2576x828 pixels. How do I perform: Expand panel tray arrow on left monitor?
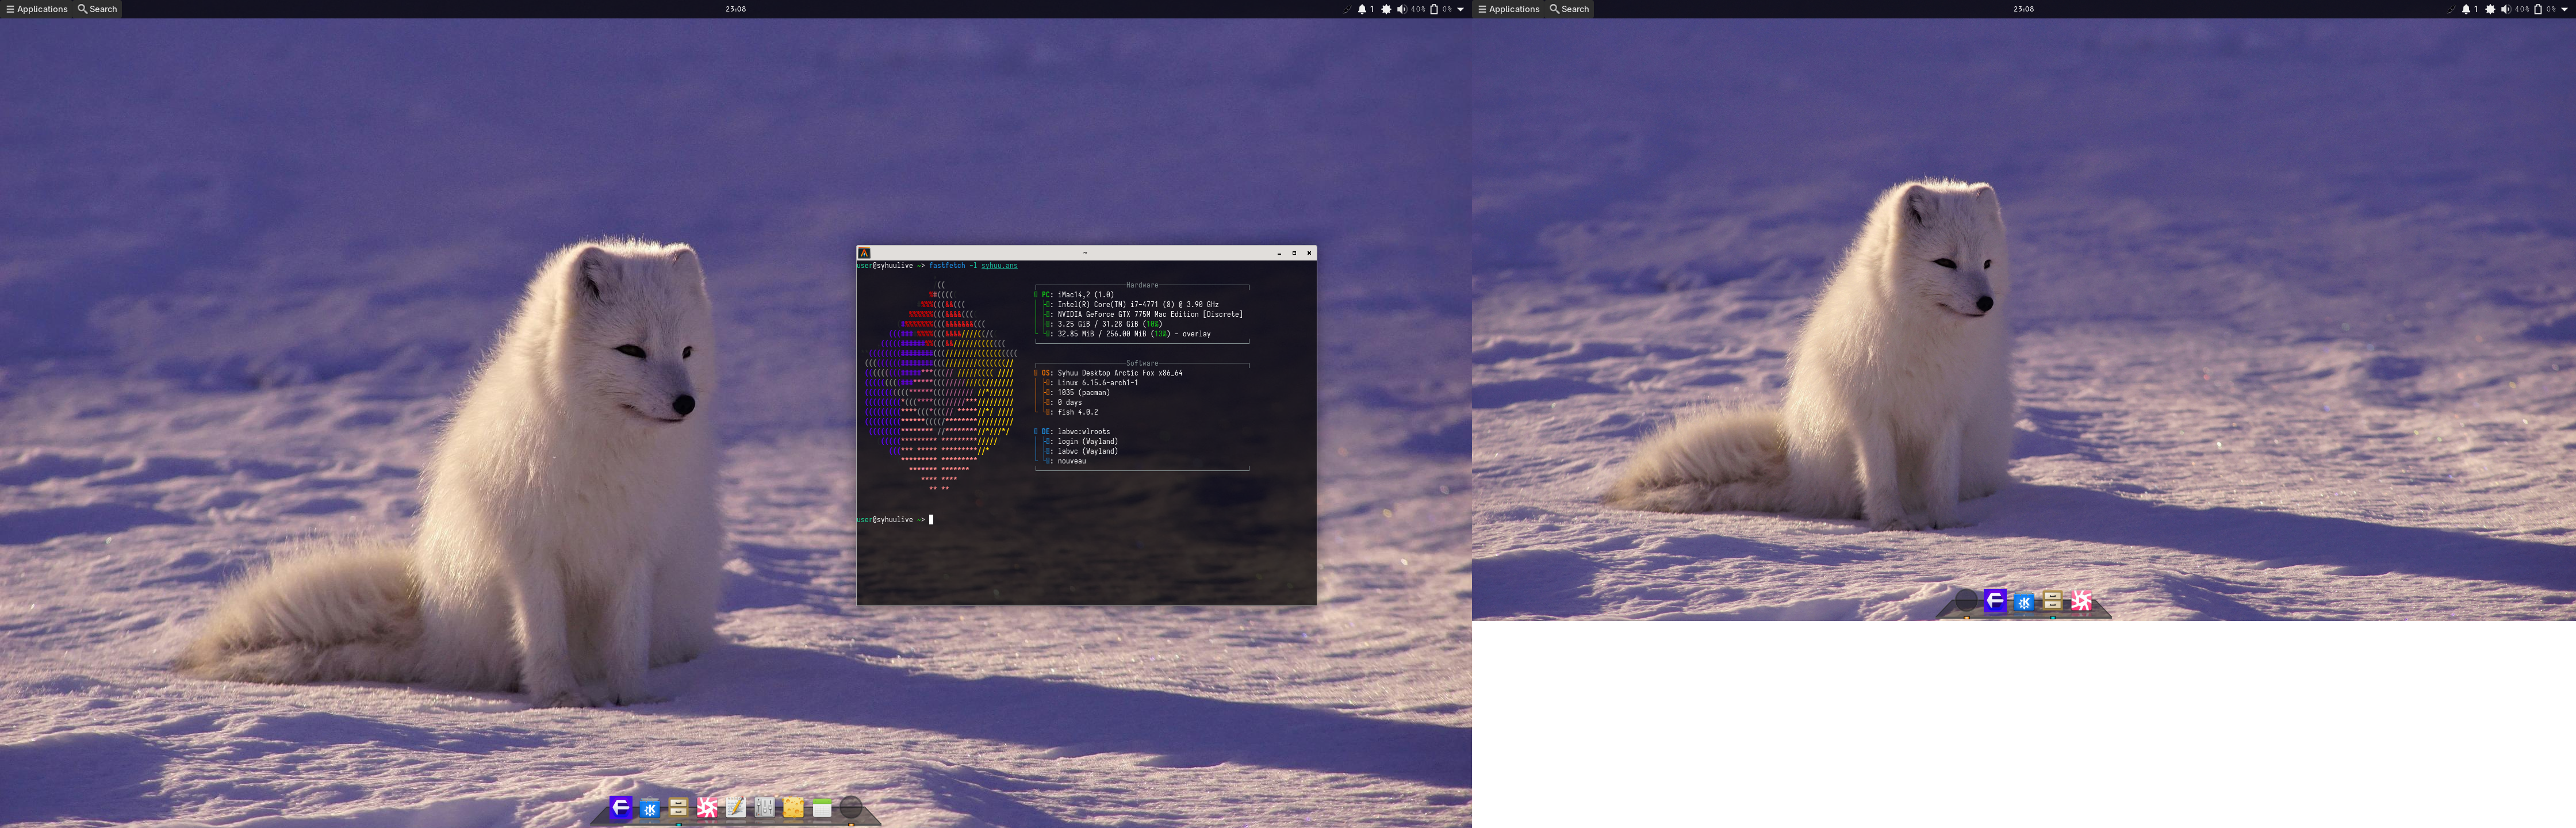click(1460, 9)
